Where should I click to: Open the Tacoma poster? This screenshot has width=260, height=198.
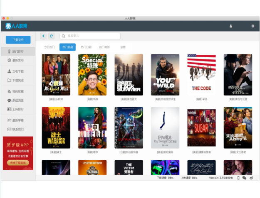pos(92,167)
